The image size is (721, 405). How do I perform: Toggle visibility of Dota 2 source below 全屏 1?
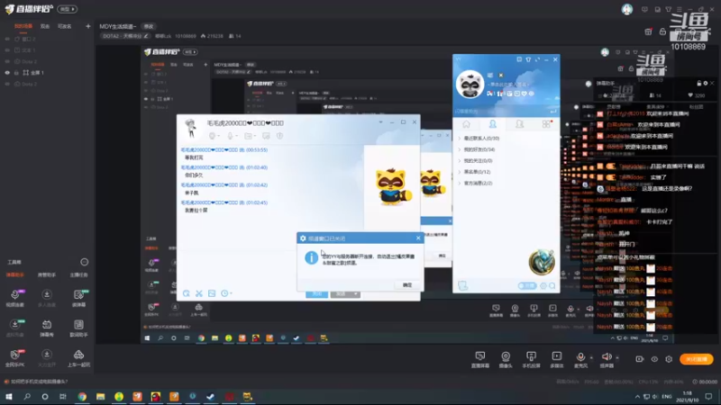tap(7, 84)
